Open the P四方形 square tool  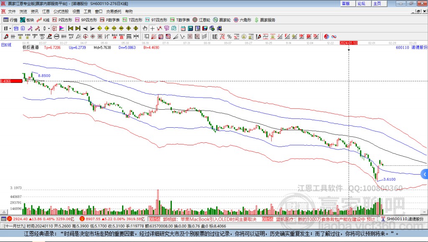pyautogui.click(x=62, y=20)
